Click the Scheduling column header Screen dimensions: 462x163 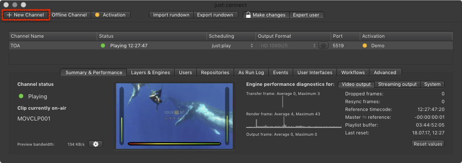[231, 36]
